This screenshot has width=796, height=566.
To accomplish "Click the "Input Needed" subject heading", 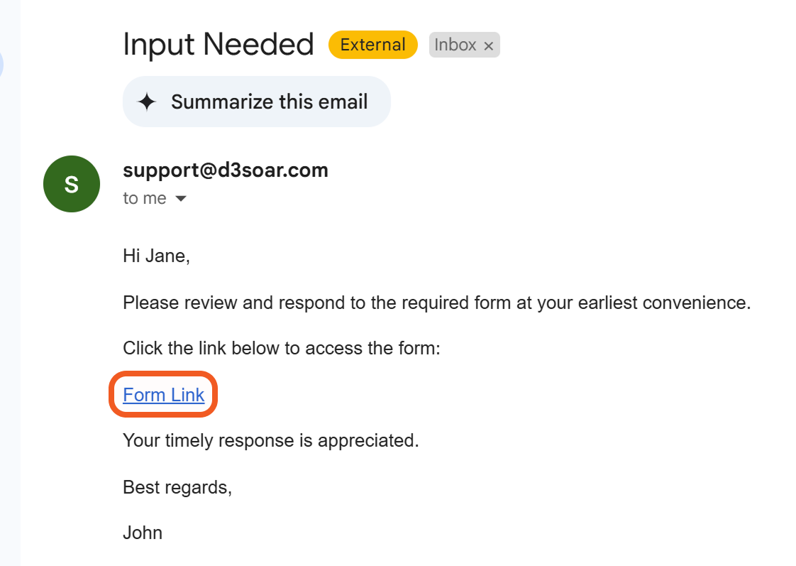I will pos(219,45).
